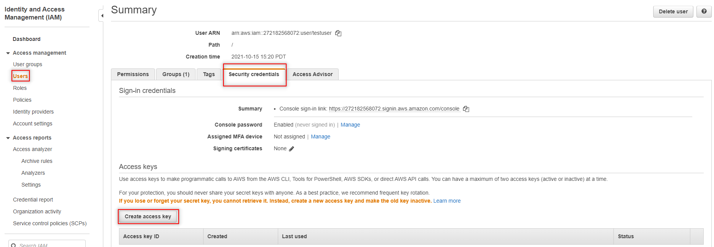Manage the assigned MFA device
714x247 pixels.
click(320, 136)
